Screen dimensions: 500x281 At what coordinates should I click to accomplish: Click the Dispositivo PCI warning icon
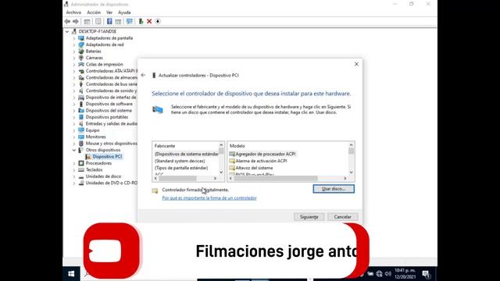[x=88, y=156]
